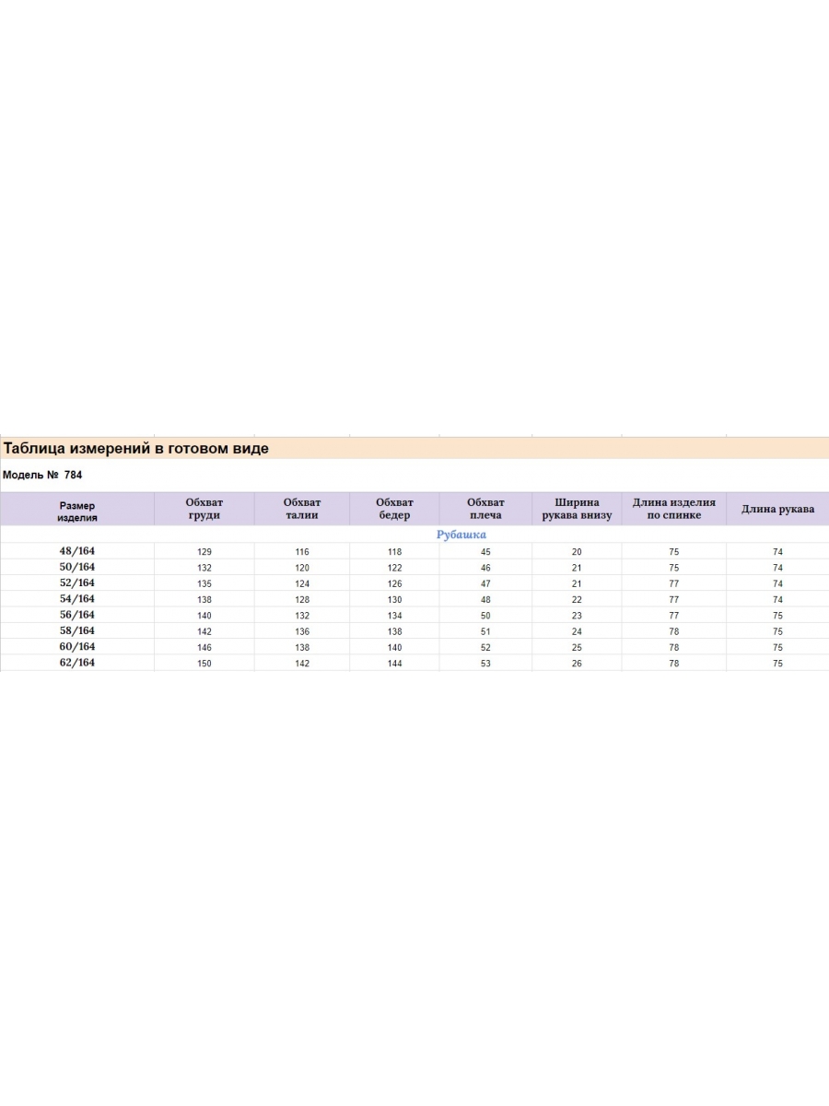The image size is (829, 1106).
Task: Select waist value 116 for size 48/164
Action: [302, 552]
